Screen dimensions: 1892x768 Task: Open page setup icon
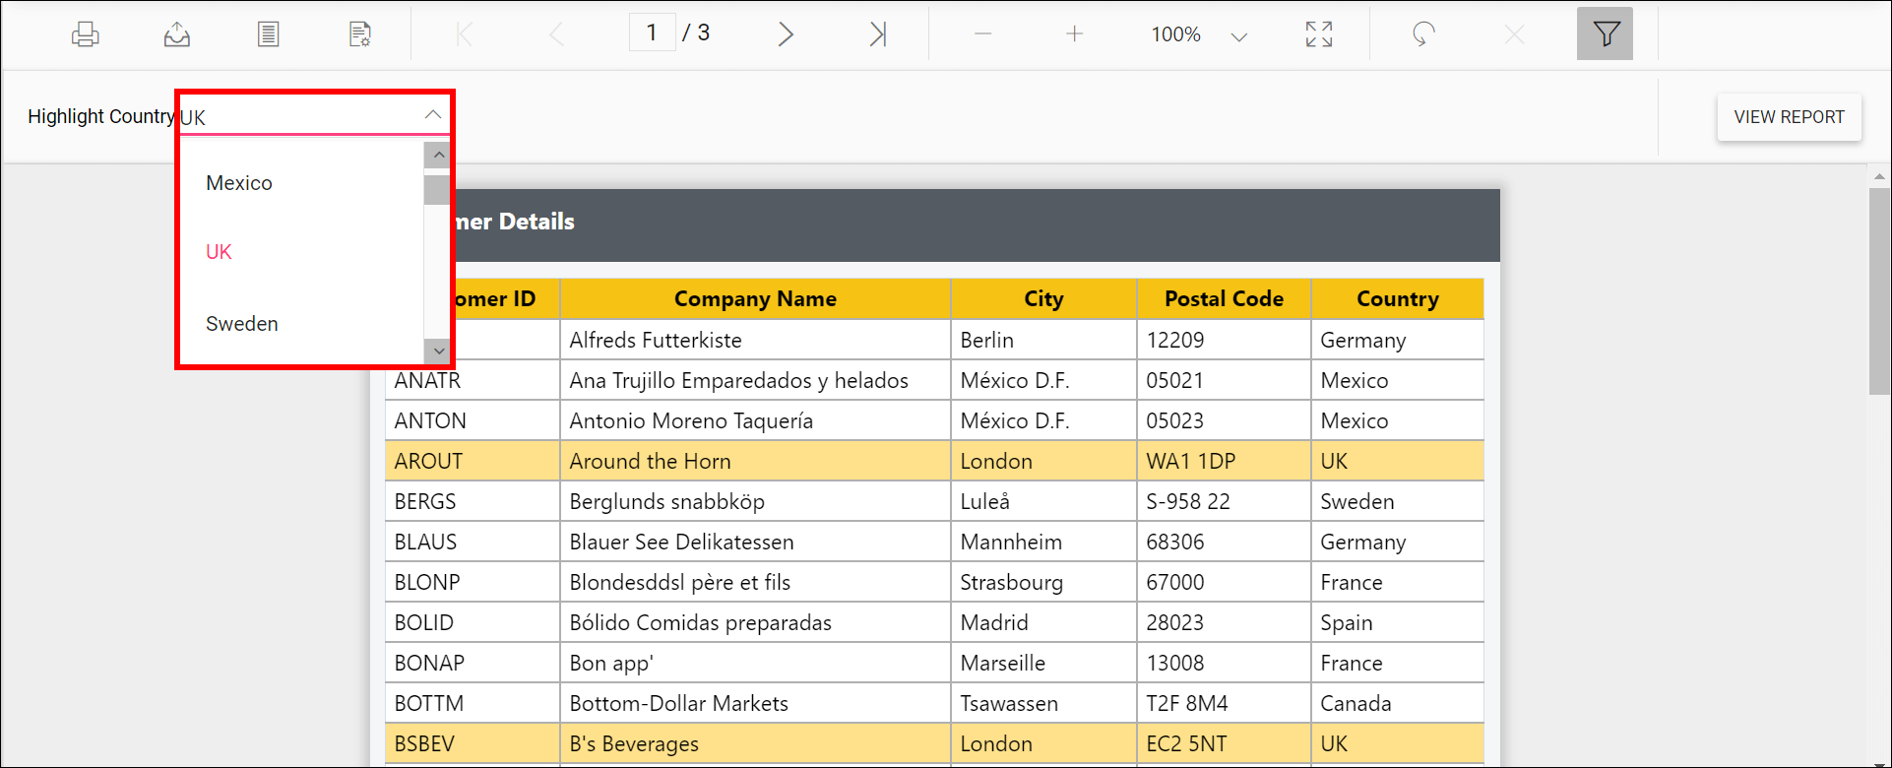pyautogui.click(x=360, y=34)
